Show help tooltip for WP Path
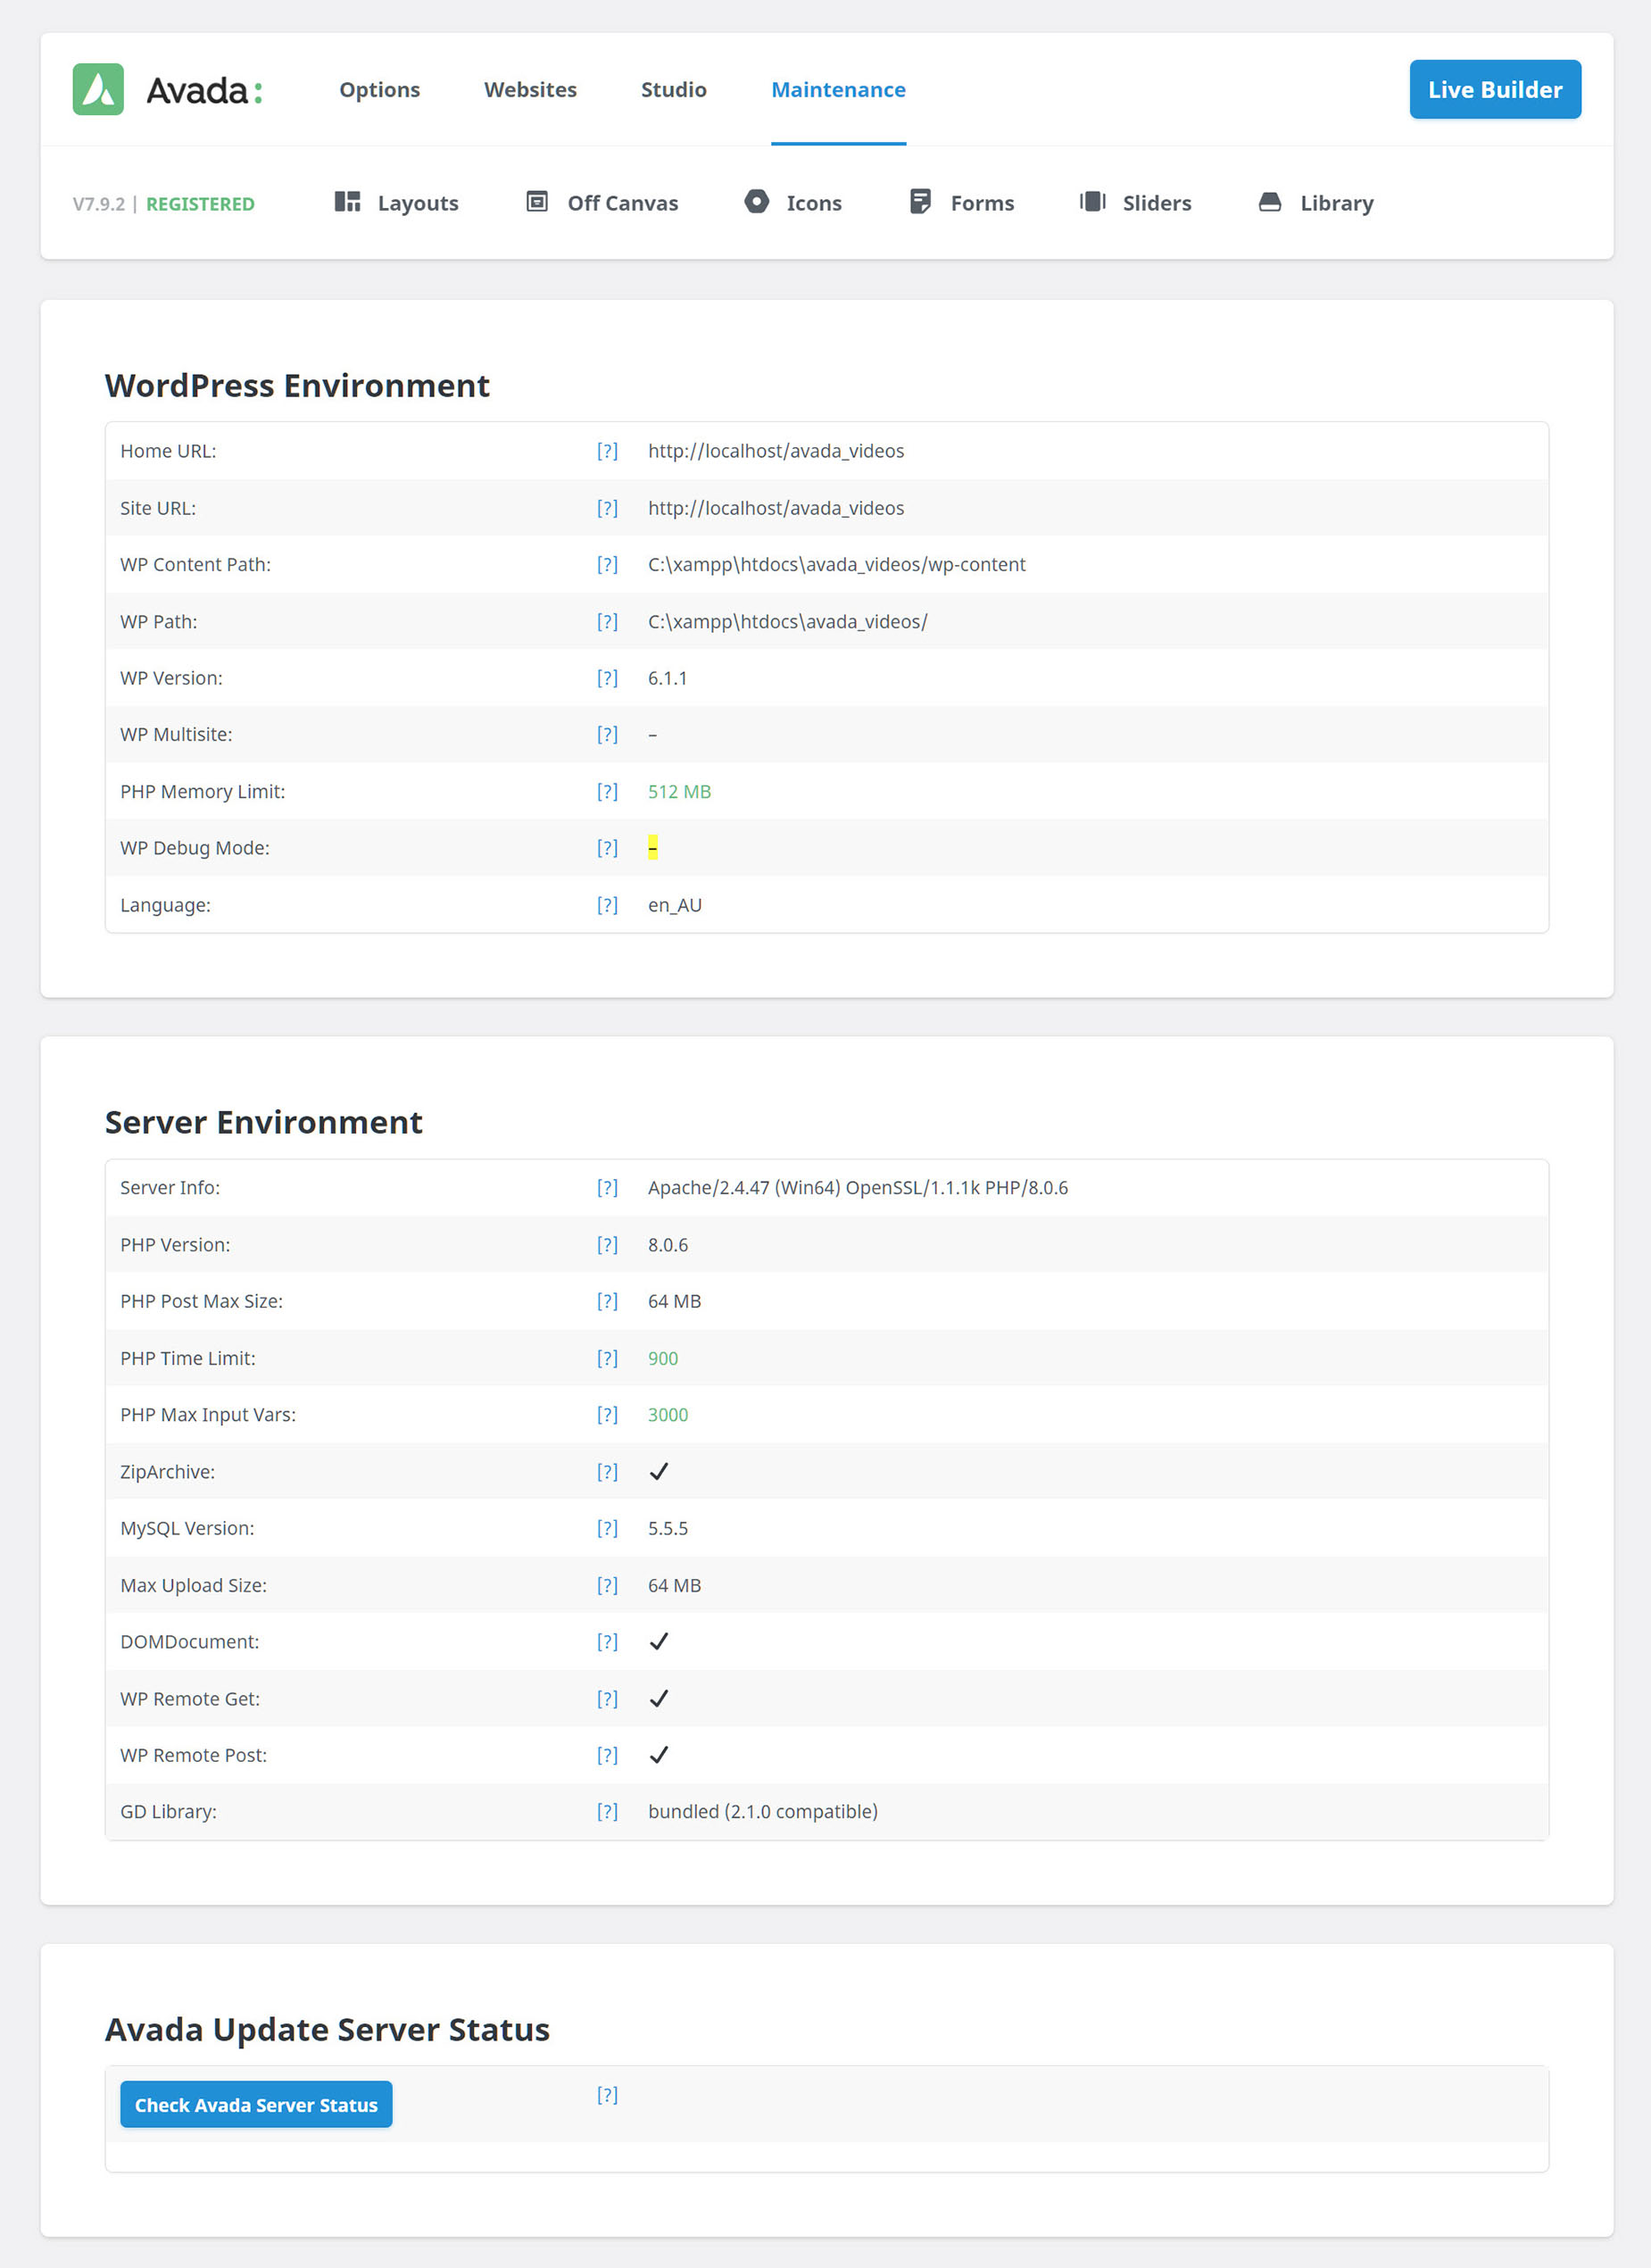 click(x=607, y=621)
